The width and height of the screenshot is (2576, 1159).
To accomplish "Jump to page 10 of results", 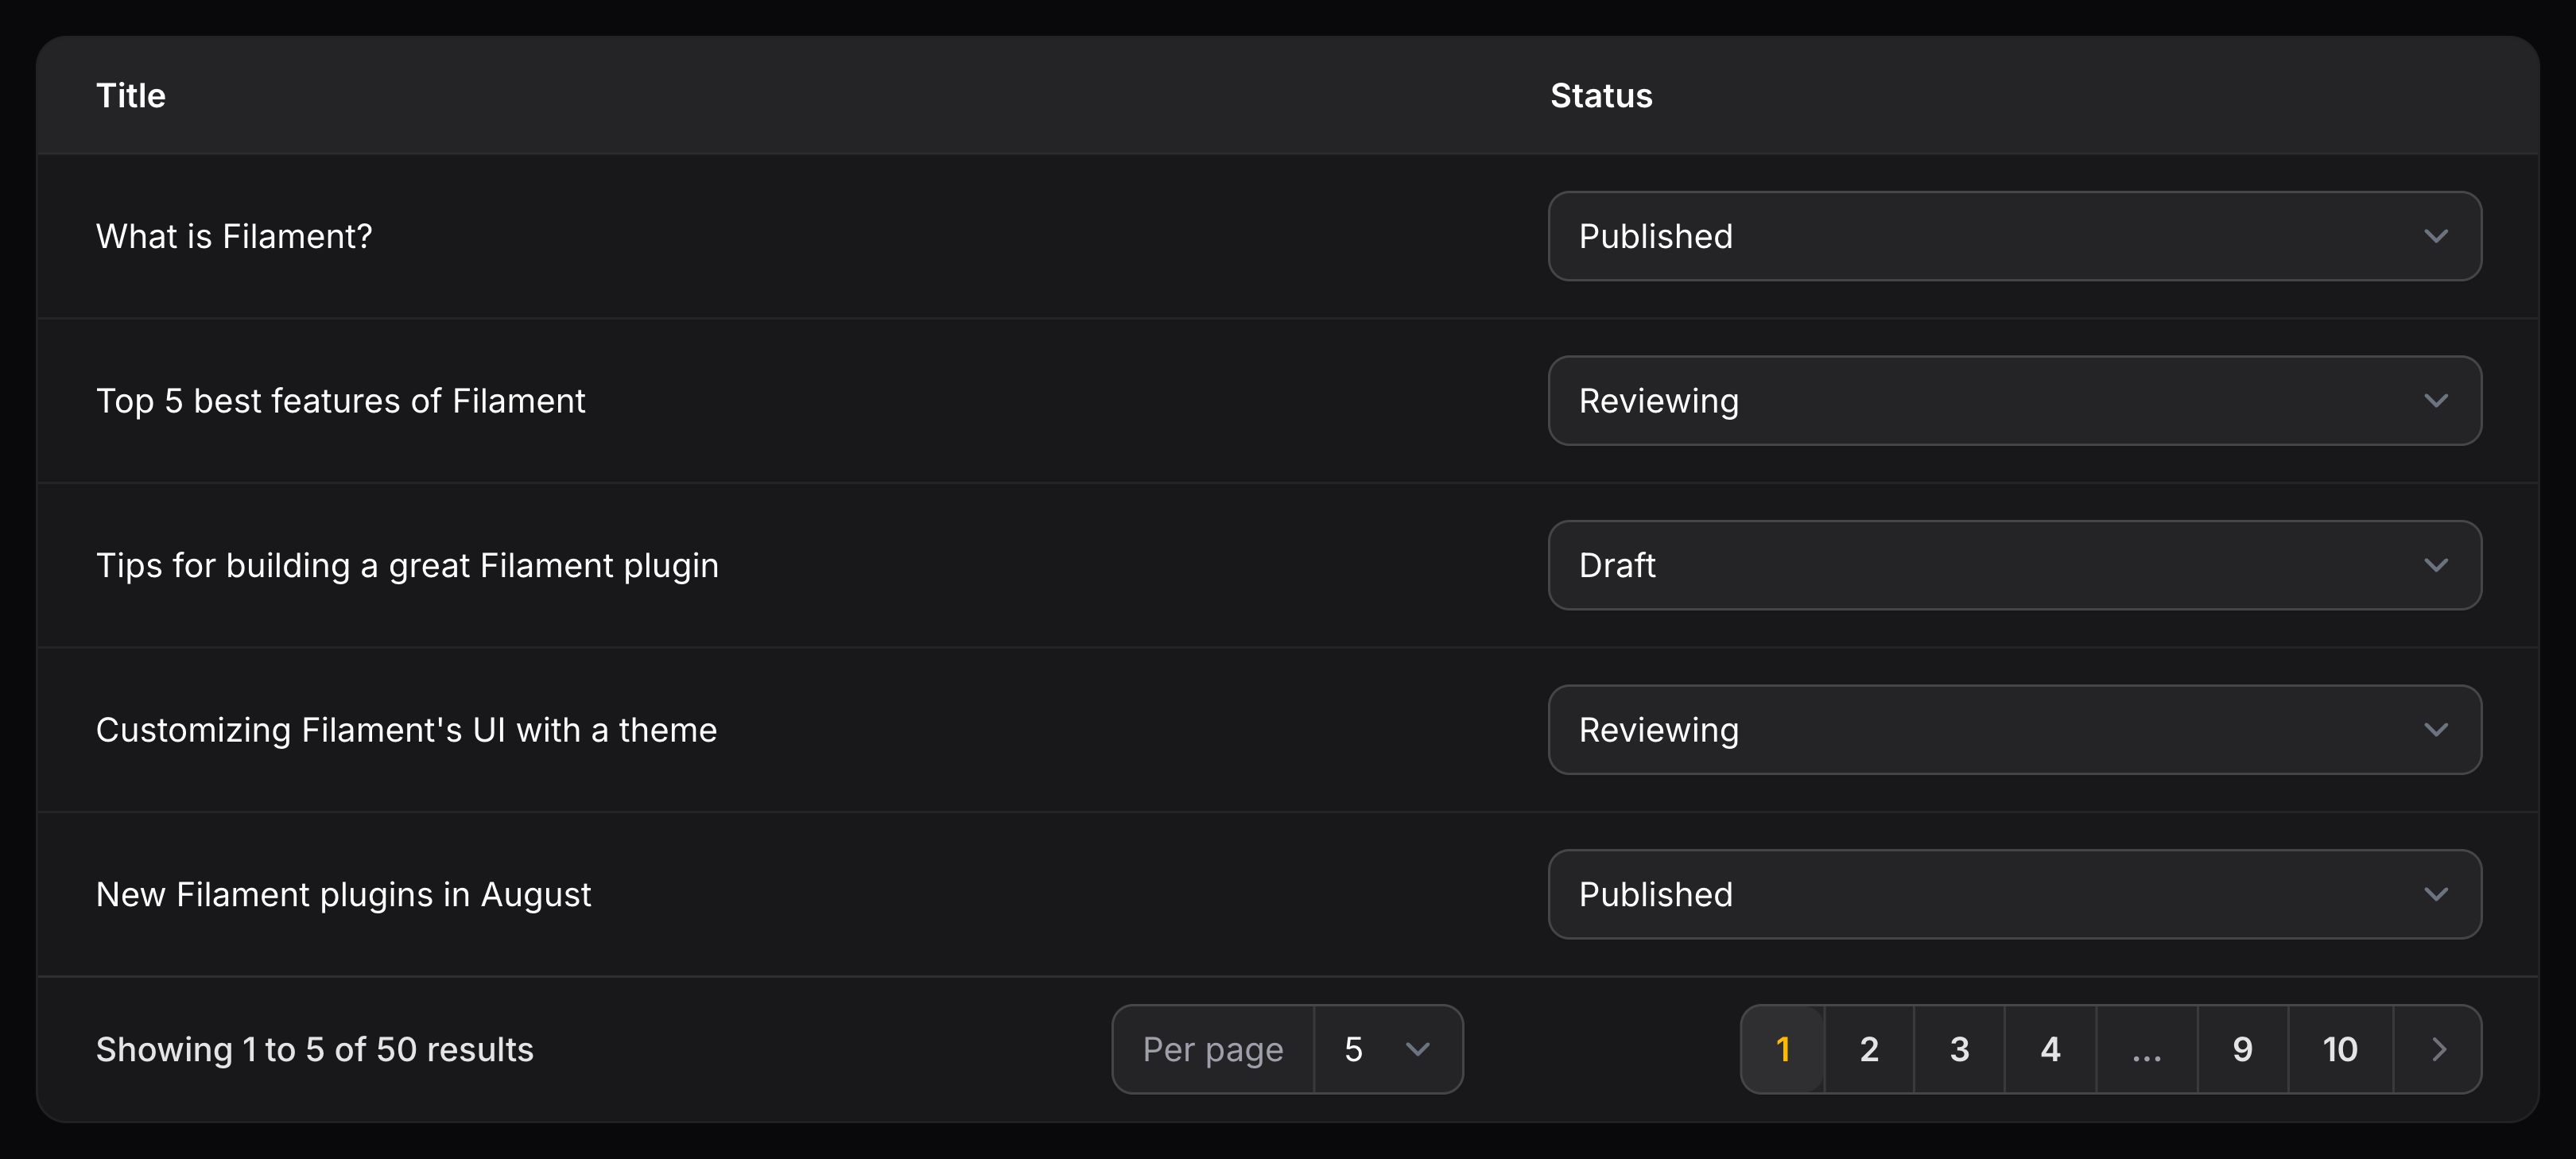I will coord(2340,1049).
